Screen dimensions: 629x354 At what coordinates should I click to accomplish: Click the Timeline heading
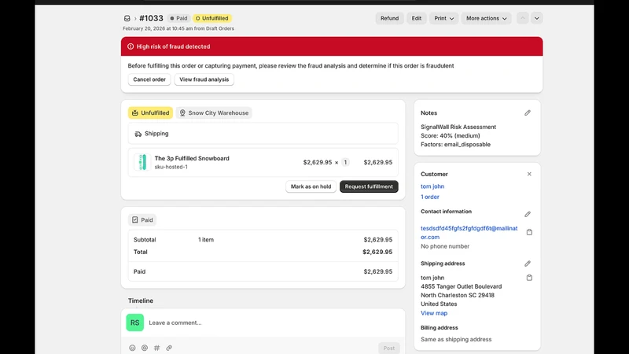pos(141,301)
